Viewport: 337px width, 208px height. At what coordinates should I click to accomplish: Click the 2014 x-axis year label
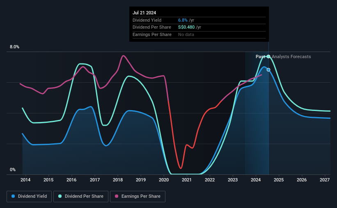click(x=25, y=180)
